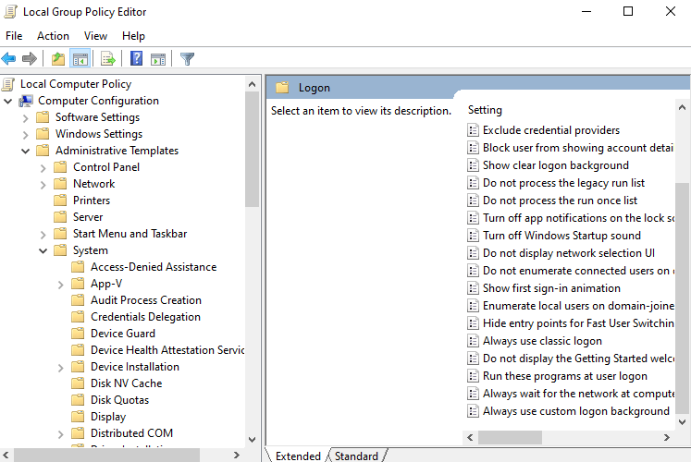Toggle Show/Hide Action Pane toolbar icon
691x462 pixels.
click(x=158, y=58)
